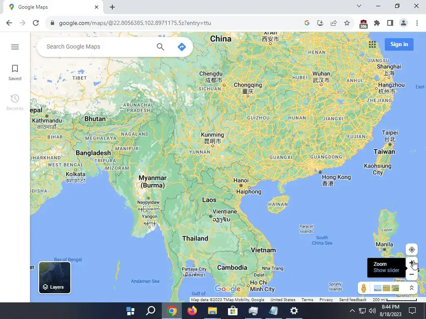
Task: Open the volume control in tray
Action: 372,311
